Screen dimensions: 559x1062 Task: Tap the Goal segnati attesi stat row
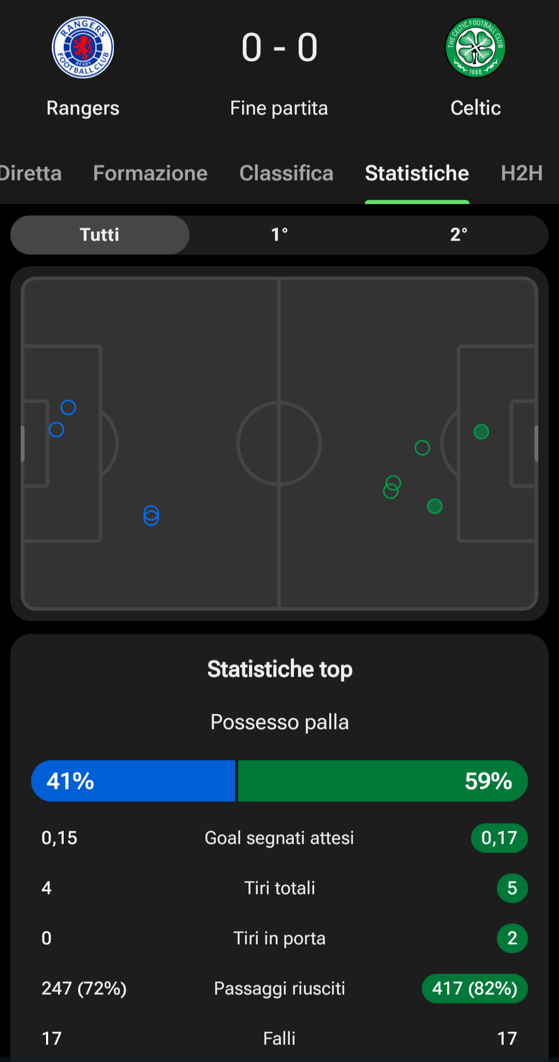[279, 837]
